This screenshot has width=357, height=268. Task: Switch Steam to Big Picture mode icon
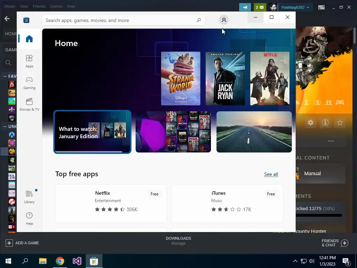pos(321,7)
